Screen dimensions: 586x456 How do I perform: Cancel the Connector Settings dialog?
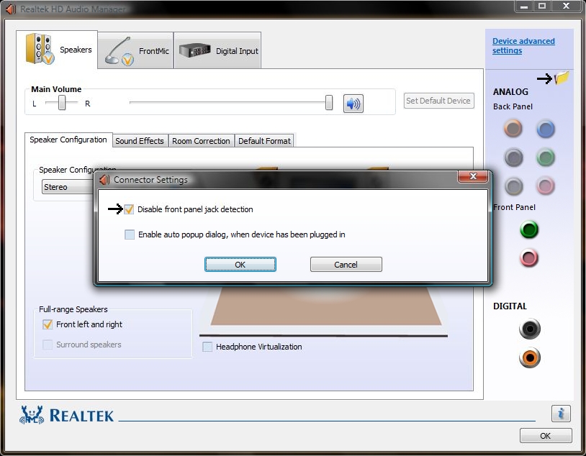click(x=346, y=265)
